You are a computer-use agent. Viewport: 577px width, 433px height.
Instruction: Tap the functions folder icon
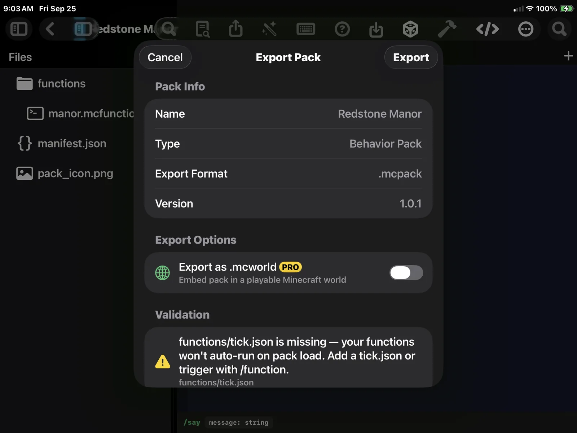click(25, 84)
